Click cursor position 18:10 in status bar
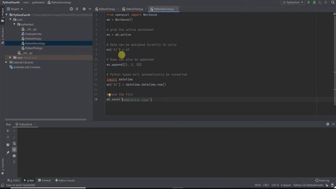Viewport: 336px width, 189px height. 258,185
